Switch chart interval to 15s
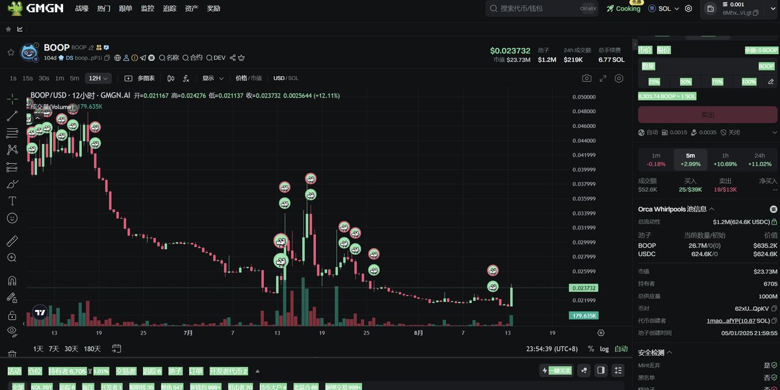The image size is (780, 390). coord(27,78)
